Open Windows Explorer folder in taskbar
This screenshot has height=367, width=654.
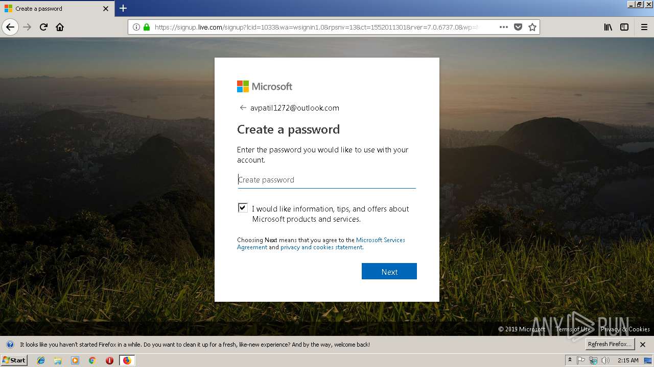tap(58, 360)
